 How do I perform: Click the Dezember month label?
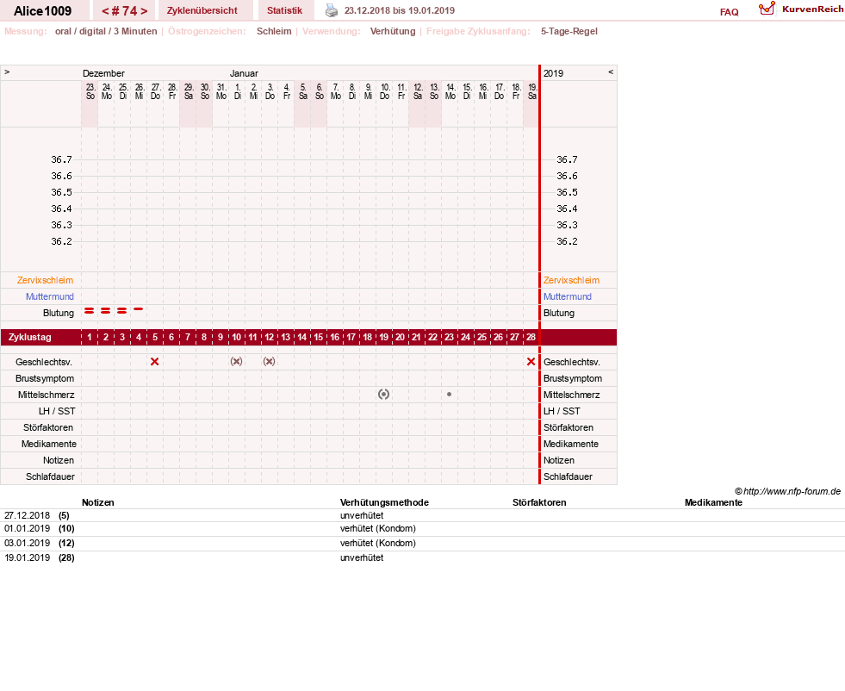point(103,73)
